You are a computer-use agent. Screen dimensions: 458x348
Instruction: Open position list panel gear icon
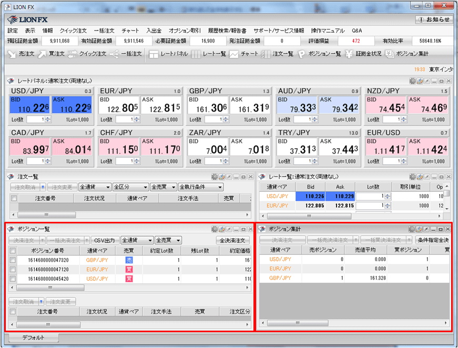215,229
